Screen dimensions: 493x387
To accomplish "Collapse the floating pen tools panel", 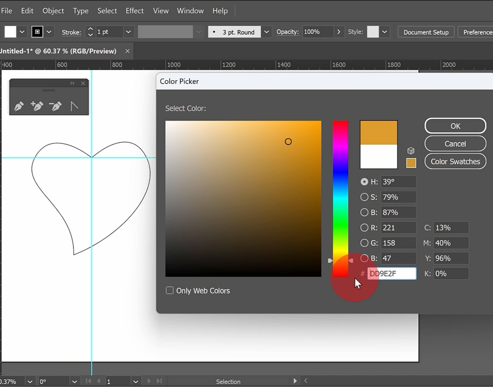I will (72, 83).
